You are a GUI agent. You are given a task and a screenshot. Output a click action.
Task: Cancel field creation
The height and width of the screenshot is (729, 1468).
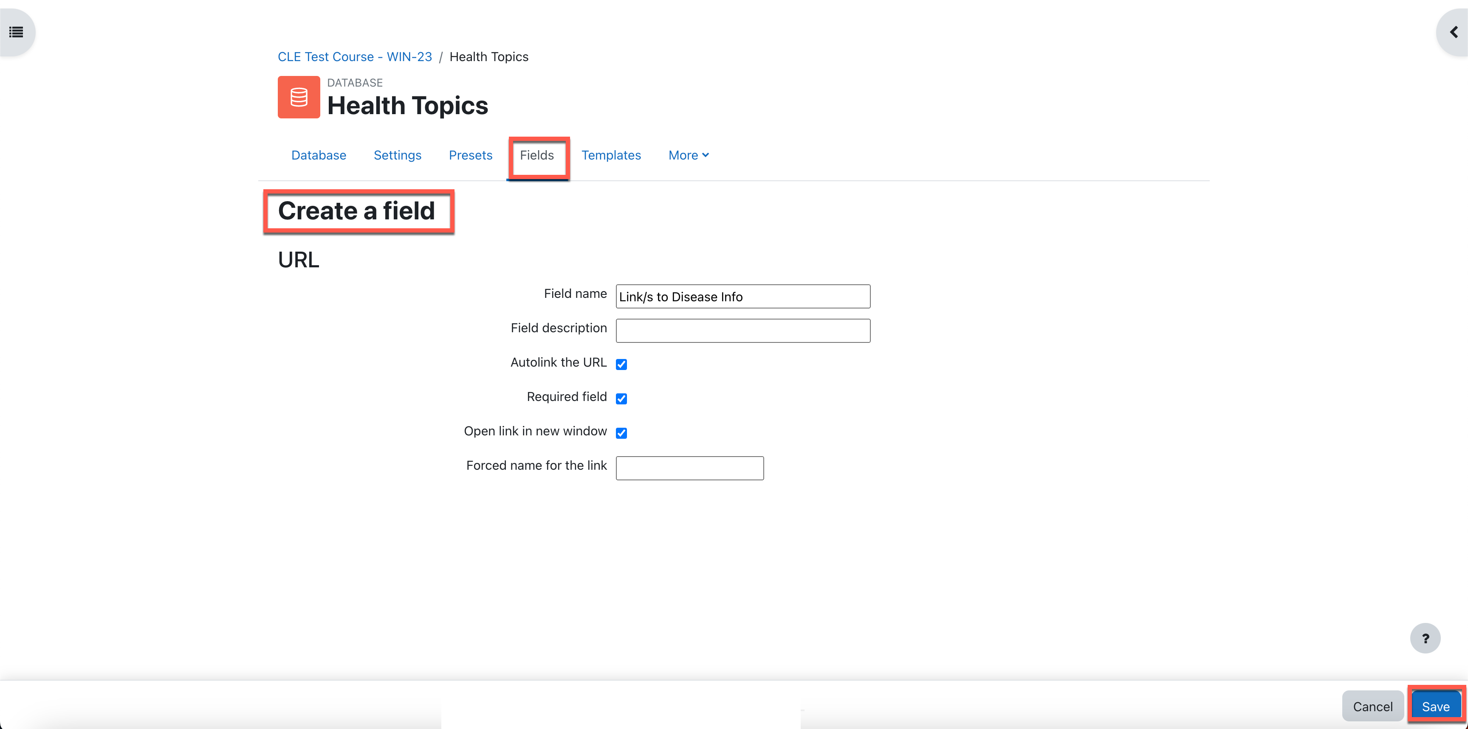1372,706
